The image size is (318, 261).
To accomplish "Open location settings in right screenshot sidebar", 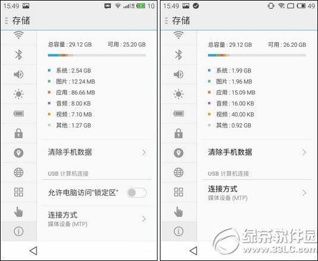I will (178, 153).
